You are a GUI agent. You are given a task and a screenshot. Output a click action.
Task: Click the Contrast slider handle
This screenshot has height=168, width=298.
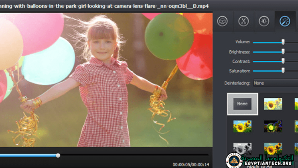tap(283, 61)
